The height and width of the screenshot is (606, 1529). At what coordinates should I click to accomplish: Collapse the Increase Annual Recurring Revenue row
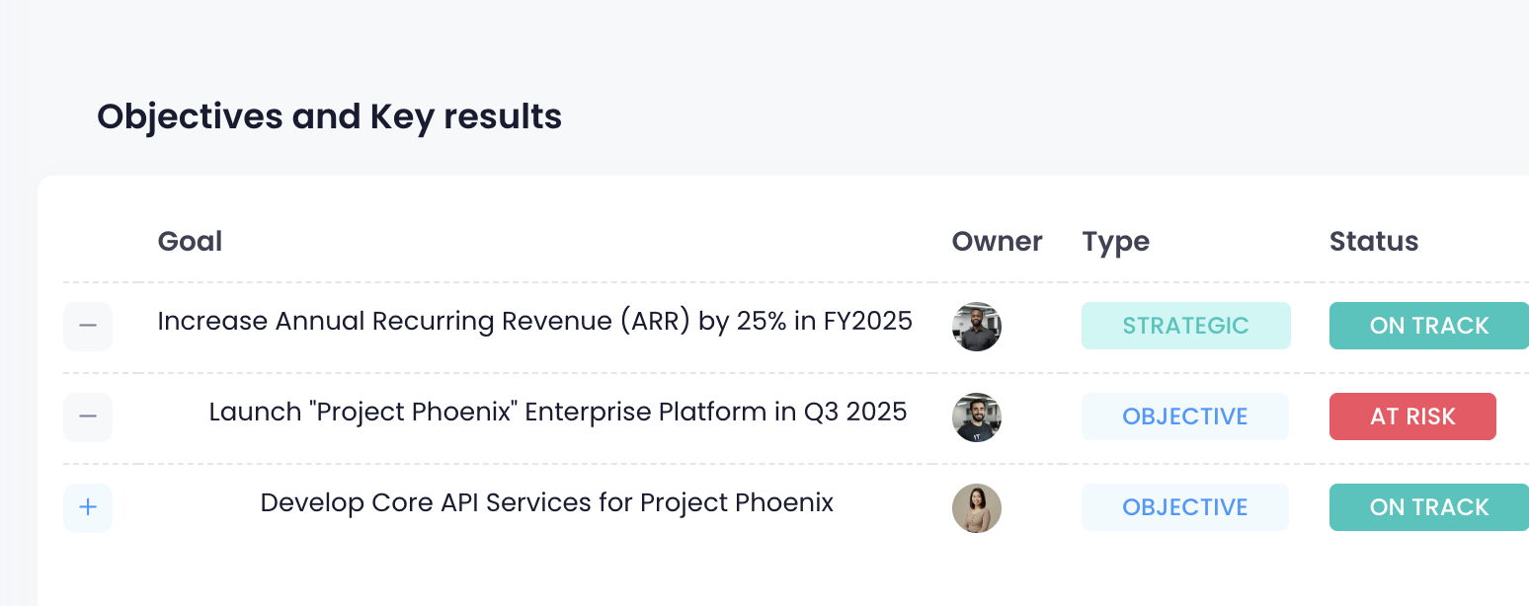pos(88,326)
